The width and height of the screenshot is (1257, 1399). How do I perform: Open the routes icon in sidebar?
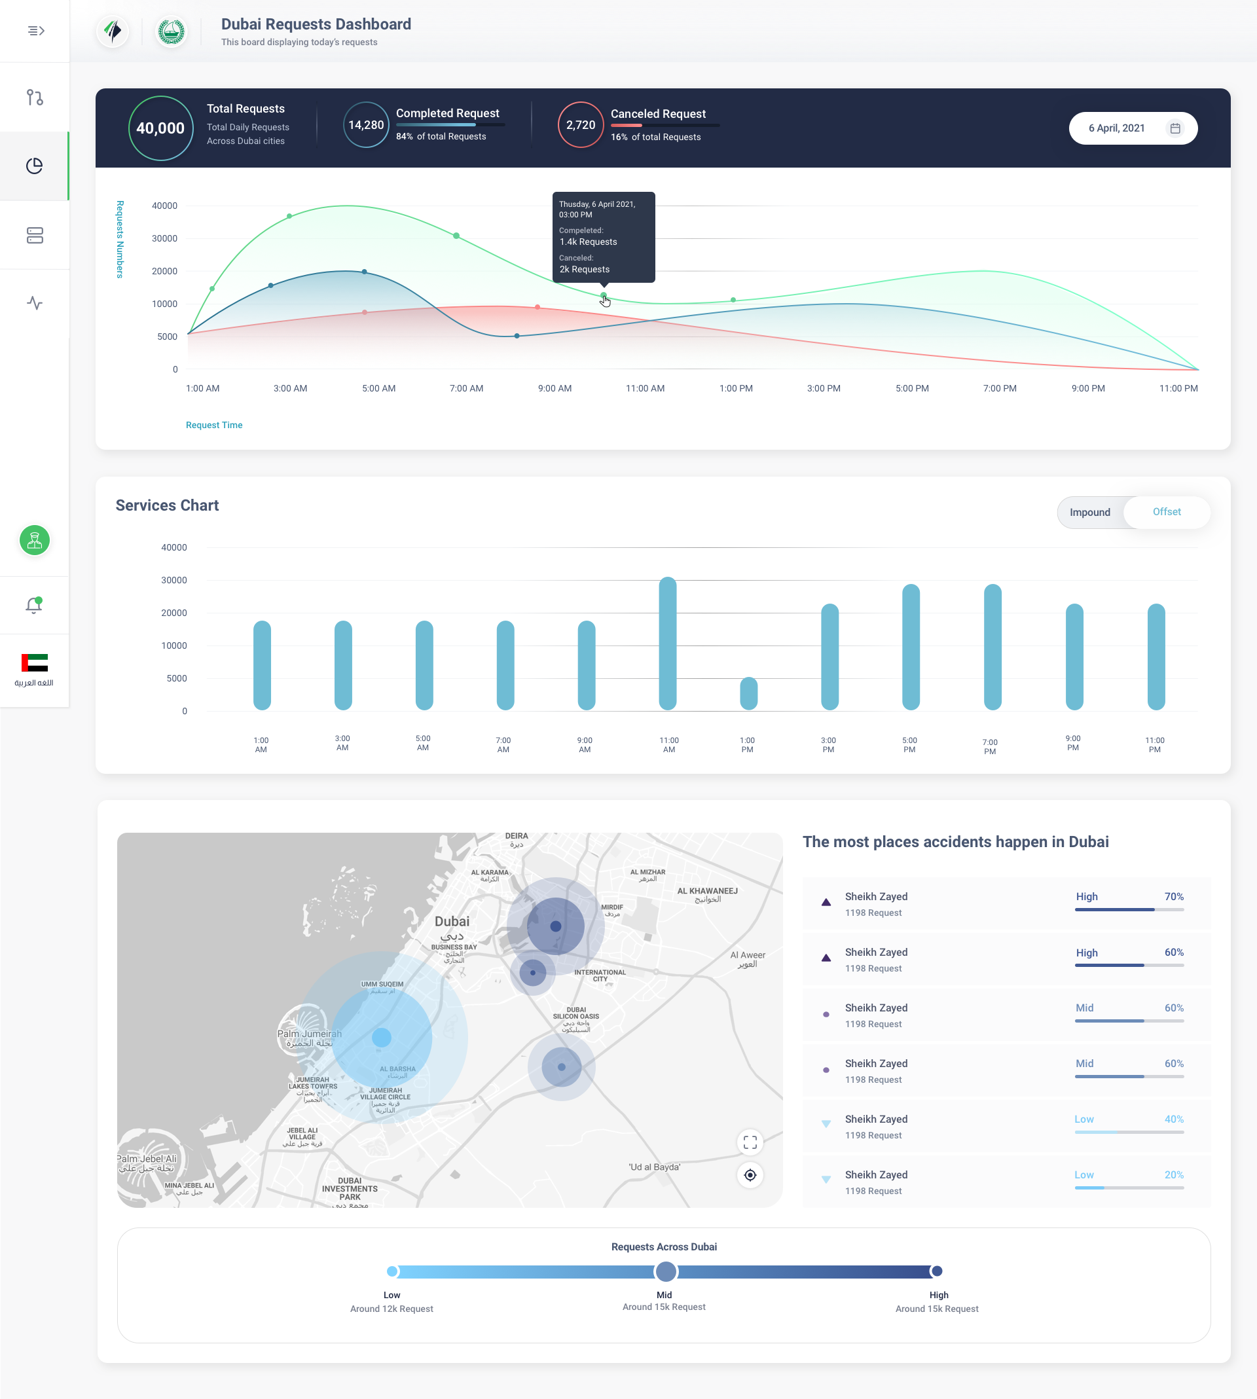point(35,98)
